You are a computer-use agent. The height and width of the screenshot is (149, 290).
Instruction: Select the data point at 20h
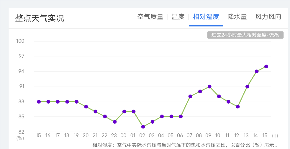tap(86, 107)
